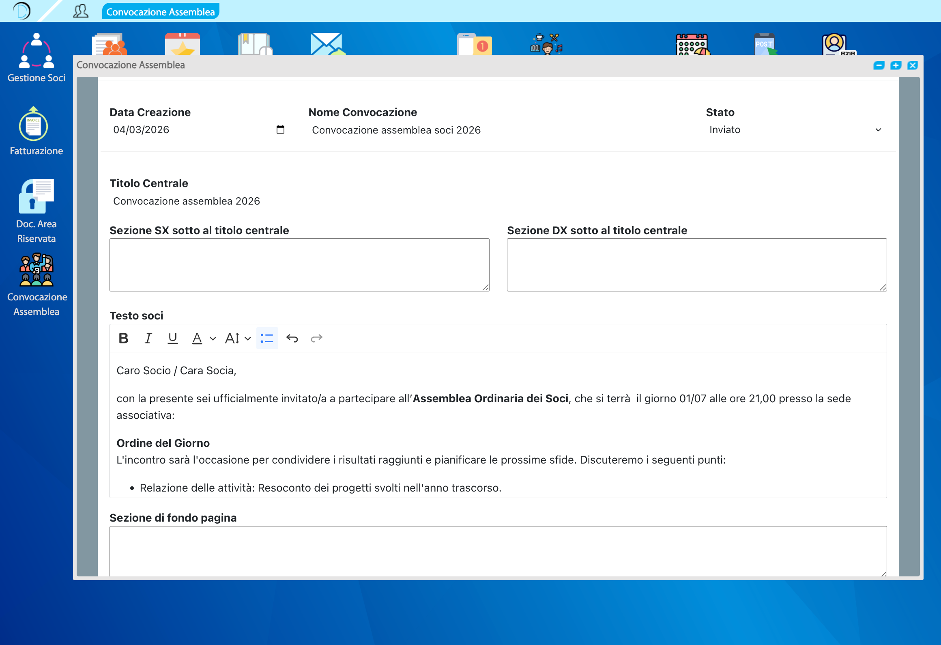The width and height of the screenshot is (941, 645).
Task: Open the date picker calendar icon
Action: click(280, 129)
